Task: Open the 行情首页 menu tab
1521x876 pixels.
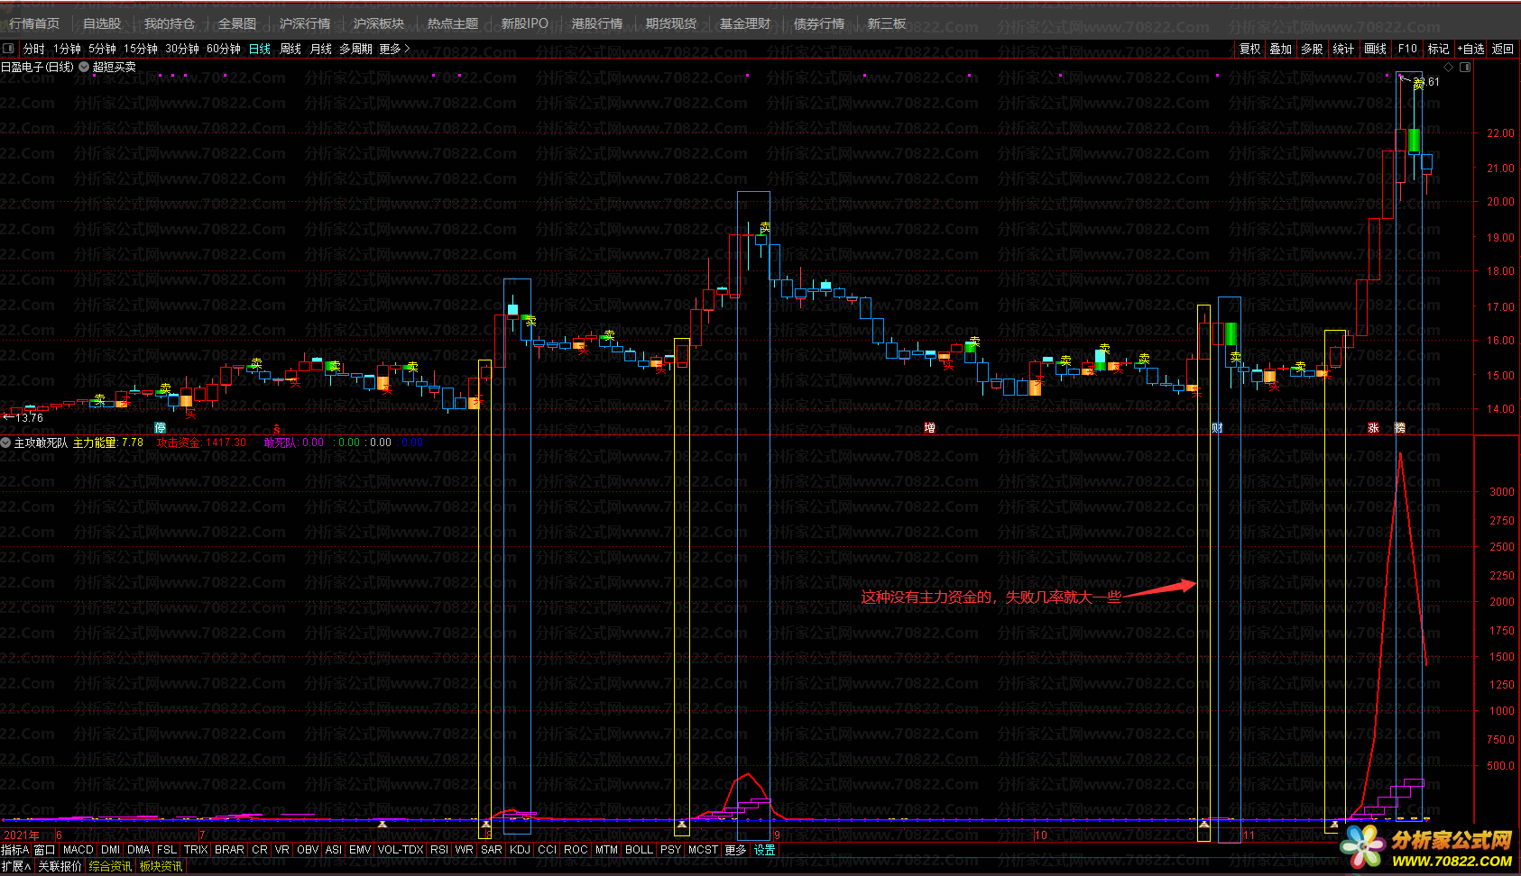Action: [x=34, y=23]
